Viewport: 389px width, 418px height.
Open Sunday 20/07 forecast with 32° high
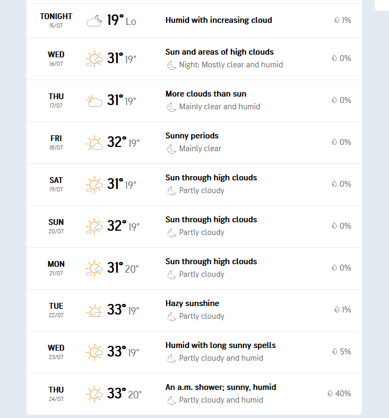194,227
